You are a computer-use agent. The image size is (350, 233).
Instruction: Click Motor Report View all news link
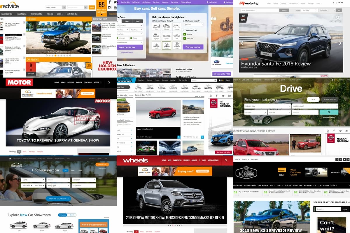point(199,96)
